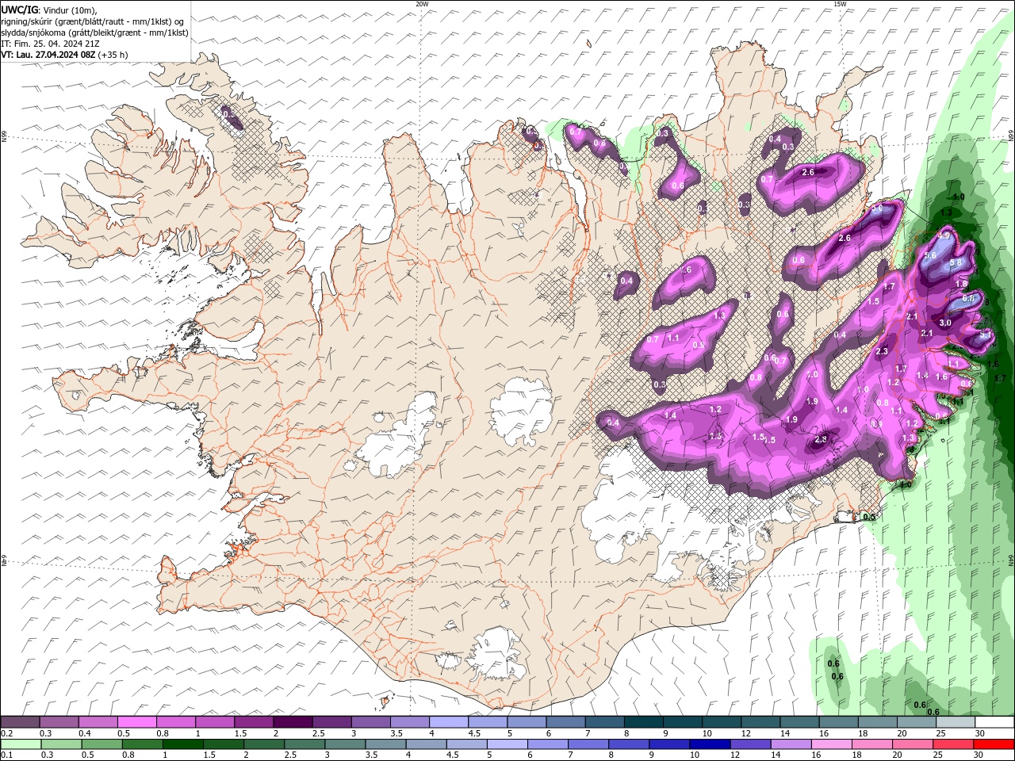
Task: Click the 15W longitude label
Action: pyautogui.click(x=840, y=4)
